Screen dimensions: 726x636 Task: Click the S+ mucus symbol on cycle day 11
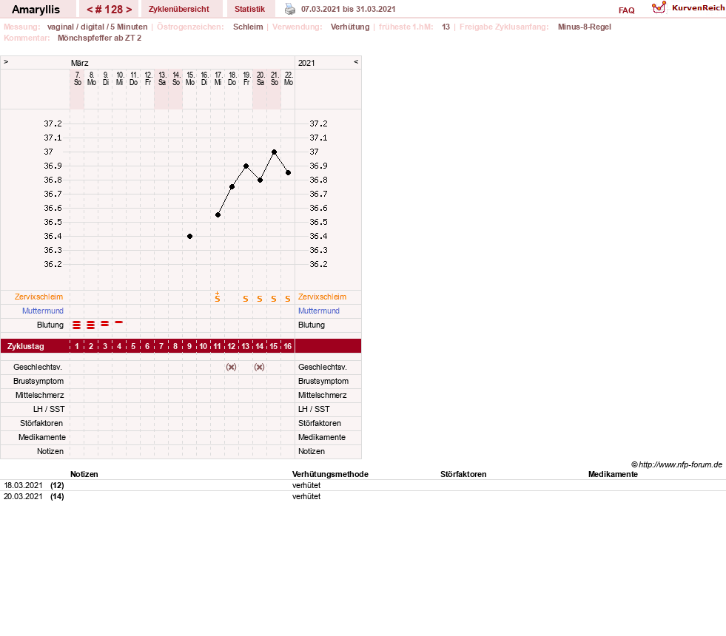[x=218, y=297]
